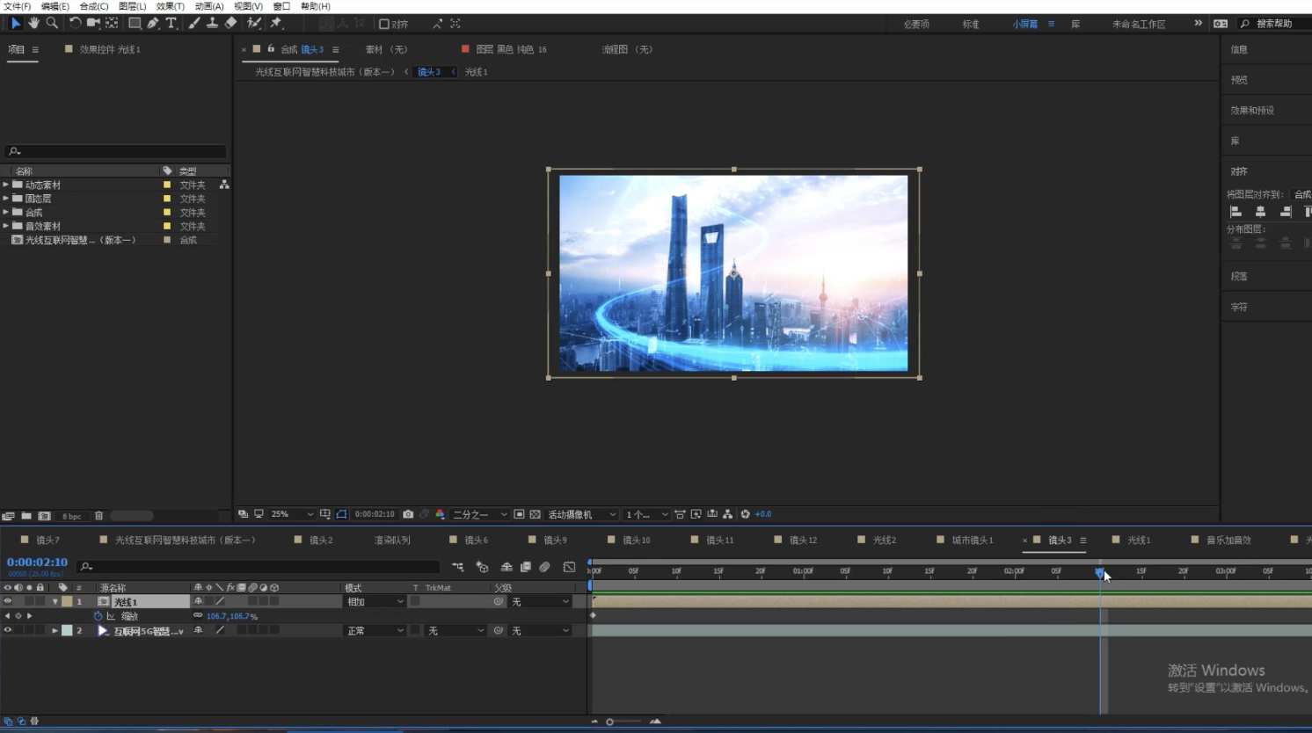Expand the 动态素材 folder in project panel
This screenshot has height=733, width=1312.
(6, 185)
